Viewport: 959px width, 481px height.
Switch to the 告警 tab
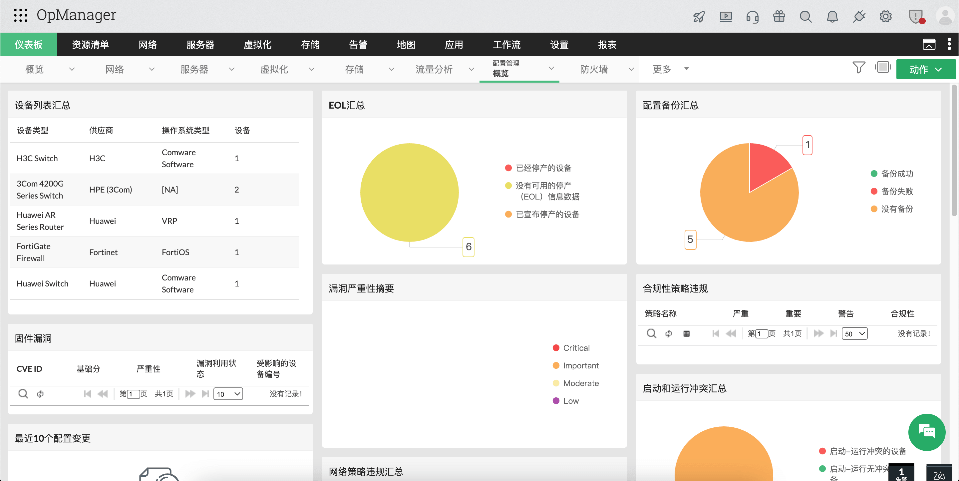358,44
